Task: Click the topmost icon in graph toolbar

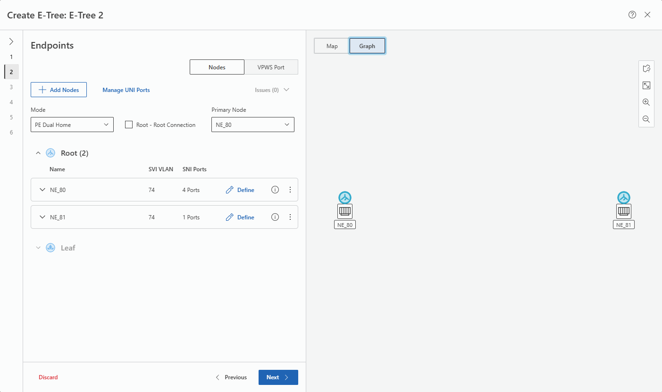Action: click(646, 68)
